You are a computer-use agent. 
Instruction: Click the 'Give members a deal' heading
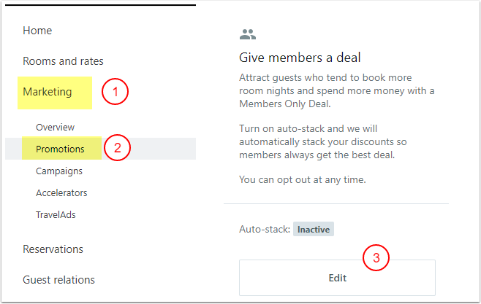300,58
